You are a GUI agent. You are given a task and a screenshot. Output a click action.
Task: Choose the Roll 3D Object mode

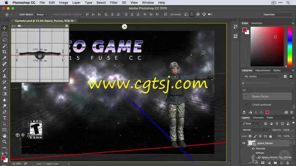coord(192,14)
